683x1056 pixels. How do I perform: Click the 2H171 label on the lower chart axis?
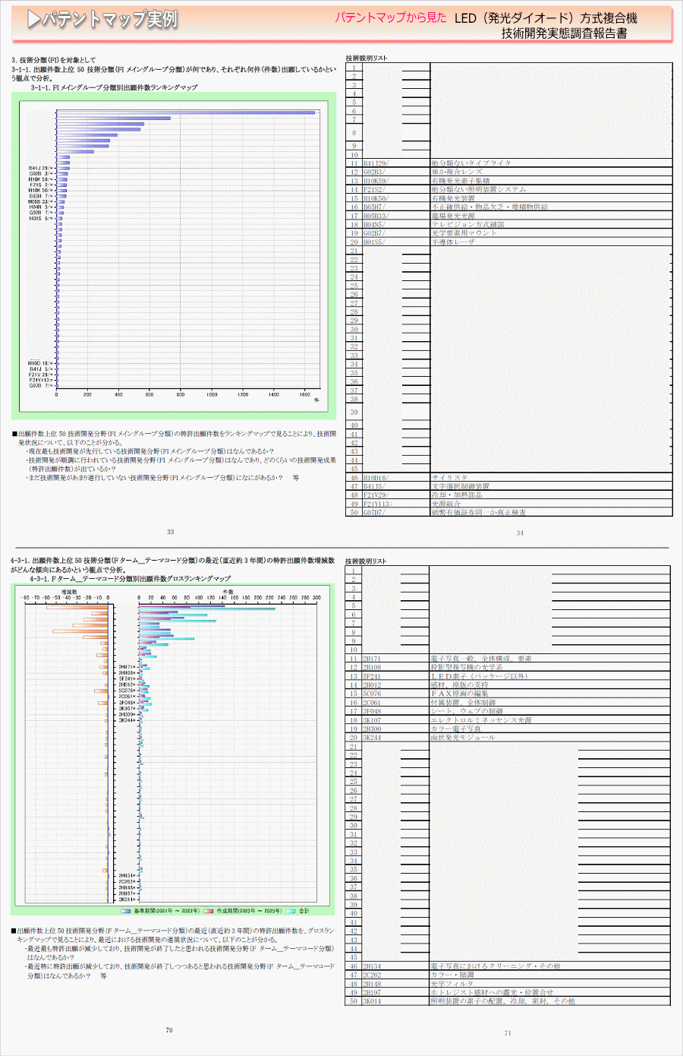[127, 667]
